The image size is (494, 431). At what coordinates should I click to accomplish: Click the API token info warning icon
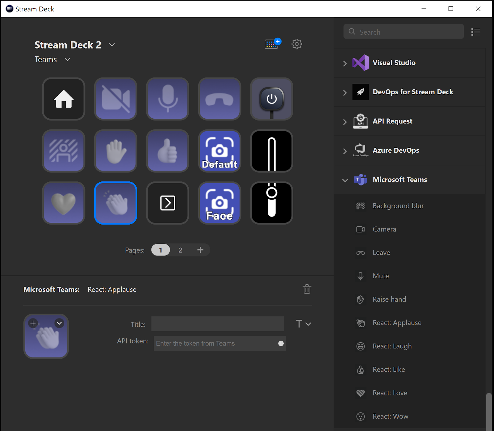click(x=281, y=343)
